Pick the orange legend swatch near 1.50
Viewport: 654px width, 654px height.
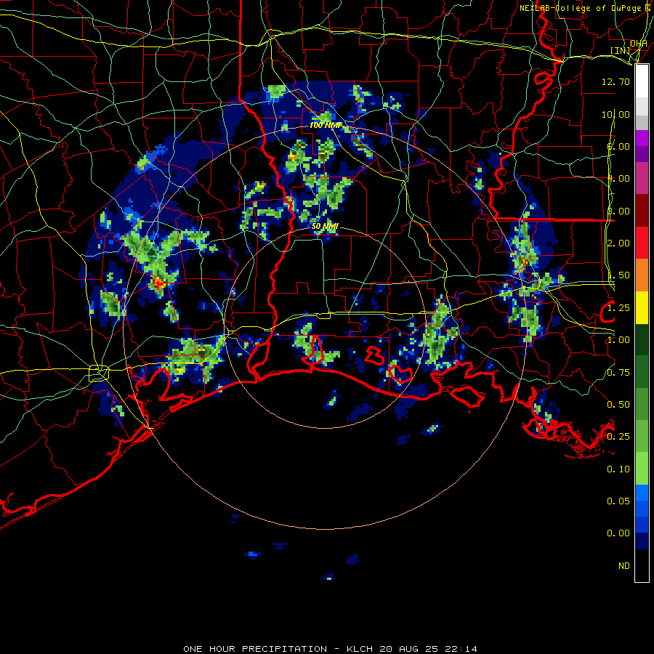pos(642,275)
